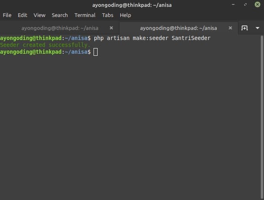Click the terminal vertical scrollbar
This screenshot has height=200, width=264.
(x=262, y=117)
